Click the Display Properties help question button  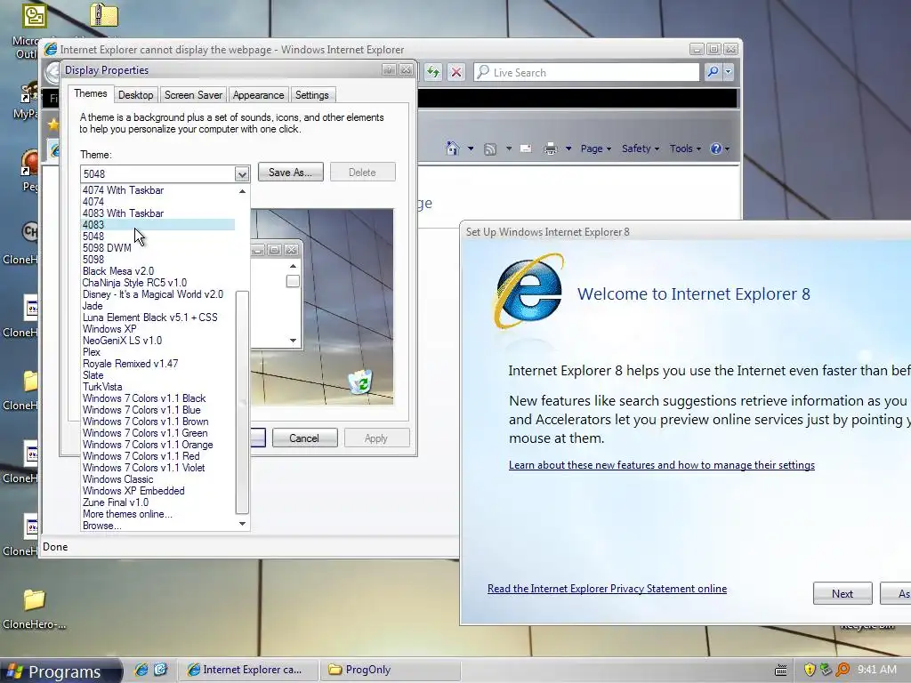click(389, 69)
